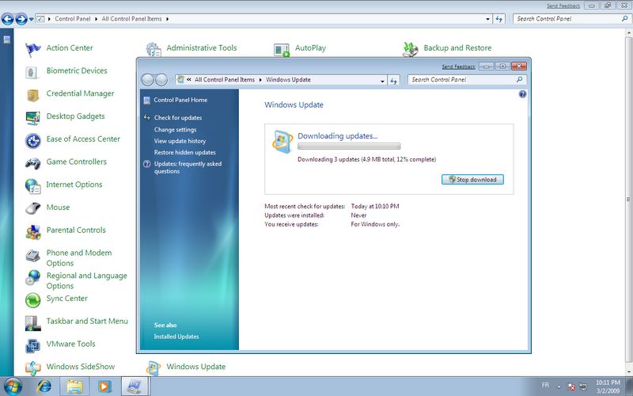This screenshot has height=396, width=633.
Task: Open the Credential Manager icon
Action: (x=32, y=95)
